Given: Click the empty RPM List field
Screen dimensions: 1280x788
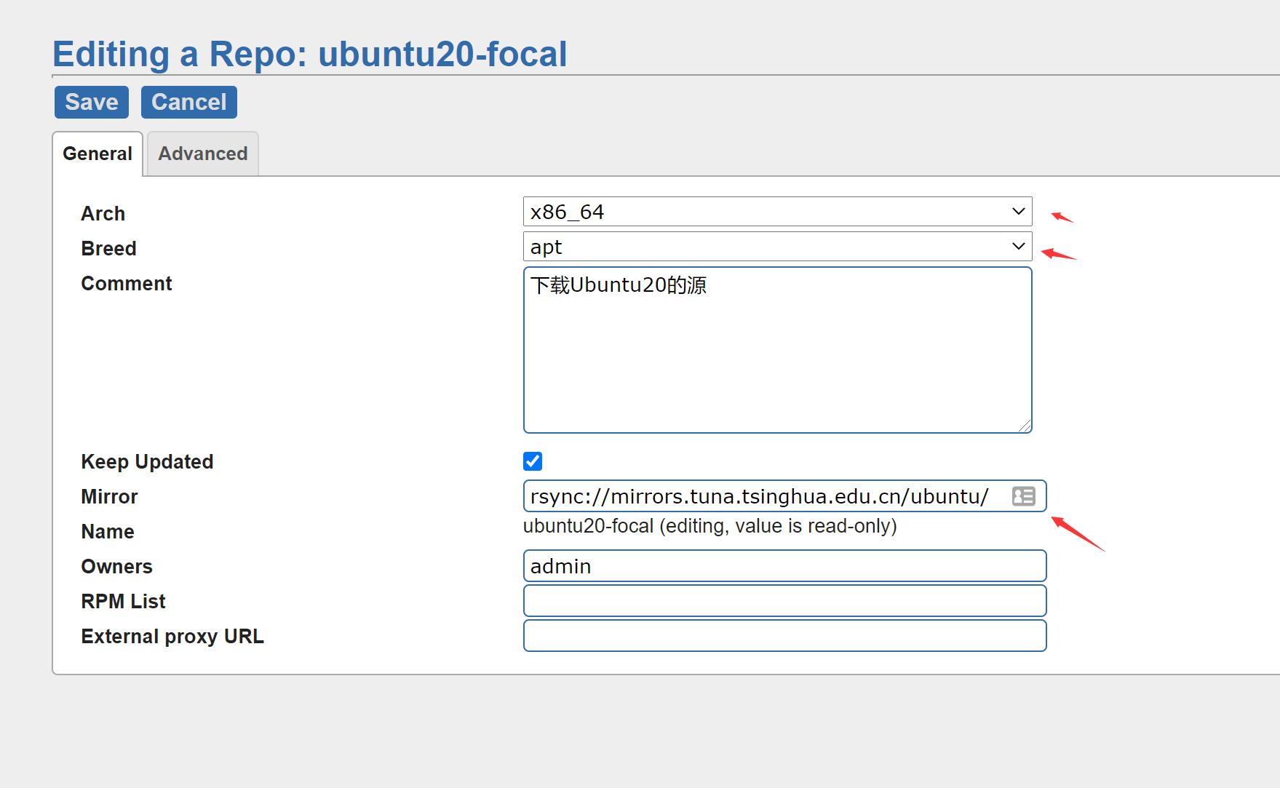Looking at the screenshot, I should point(784,601).
